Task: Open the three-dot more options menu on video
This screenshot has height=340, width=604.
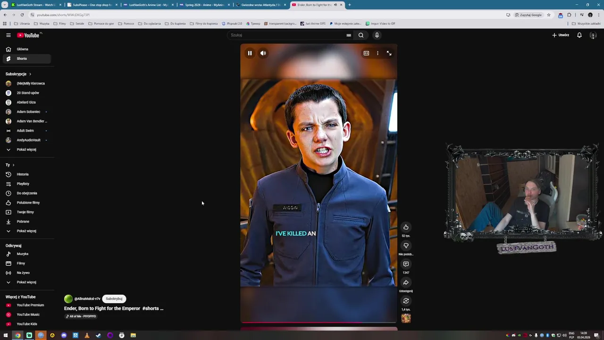Action: click(377, 53)
